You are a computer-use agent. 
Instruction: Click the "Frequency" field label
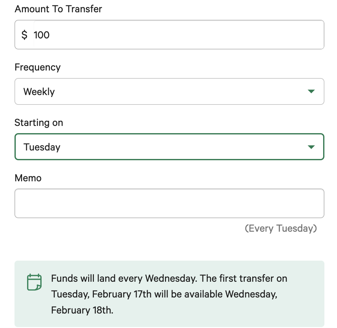37,67
